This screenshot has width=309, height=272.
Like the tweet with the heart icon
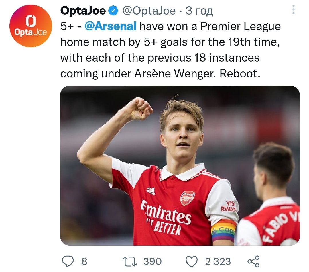pyautogui.click(x=192, y=261)
